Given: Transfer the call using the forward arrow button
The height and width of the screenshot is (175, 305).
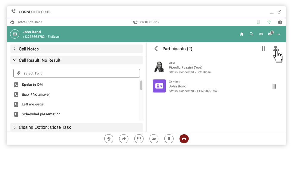Looking at the screenshot, I should 124,139.
